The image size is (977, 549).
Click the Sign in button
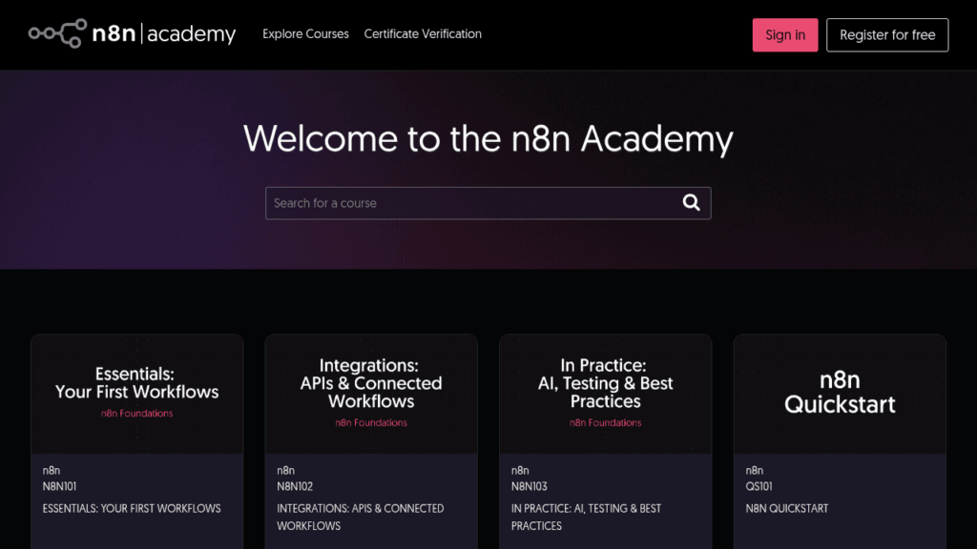click(x=785, y=35)
